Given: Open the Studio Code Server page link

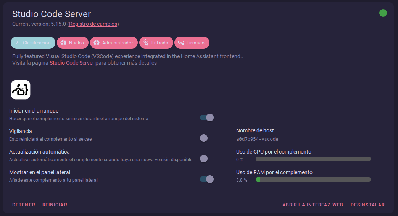Looking at the screenshot, I should click(72, 63).
